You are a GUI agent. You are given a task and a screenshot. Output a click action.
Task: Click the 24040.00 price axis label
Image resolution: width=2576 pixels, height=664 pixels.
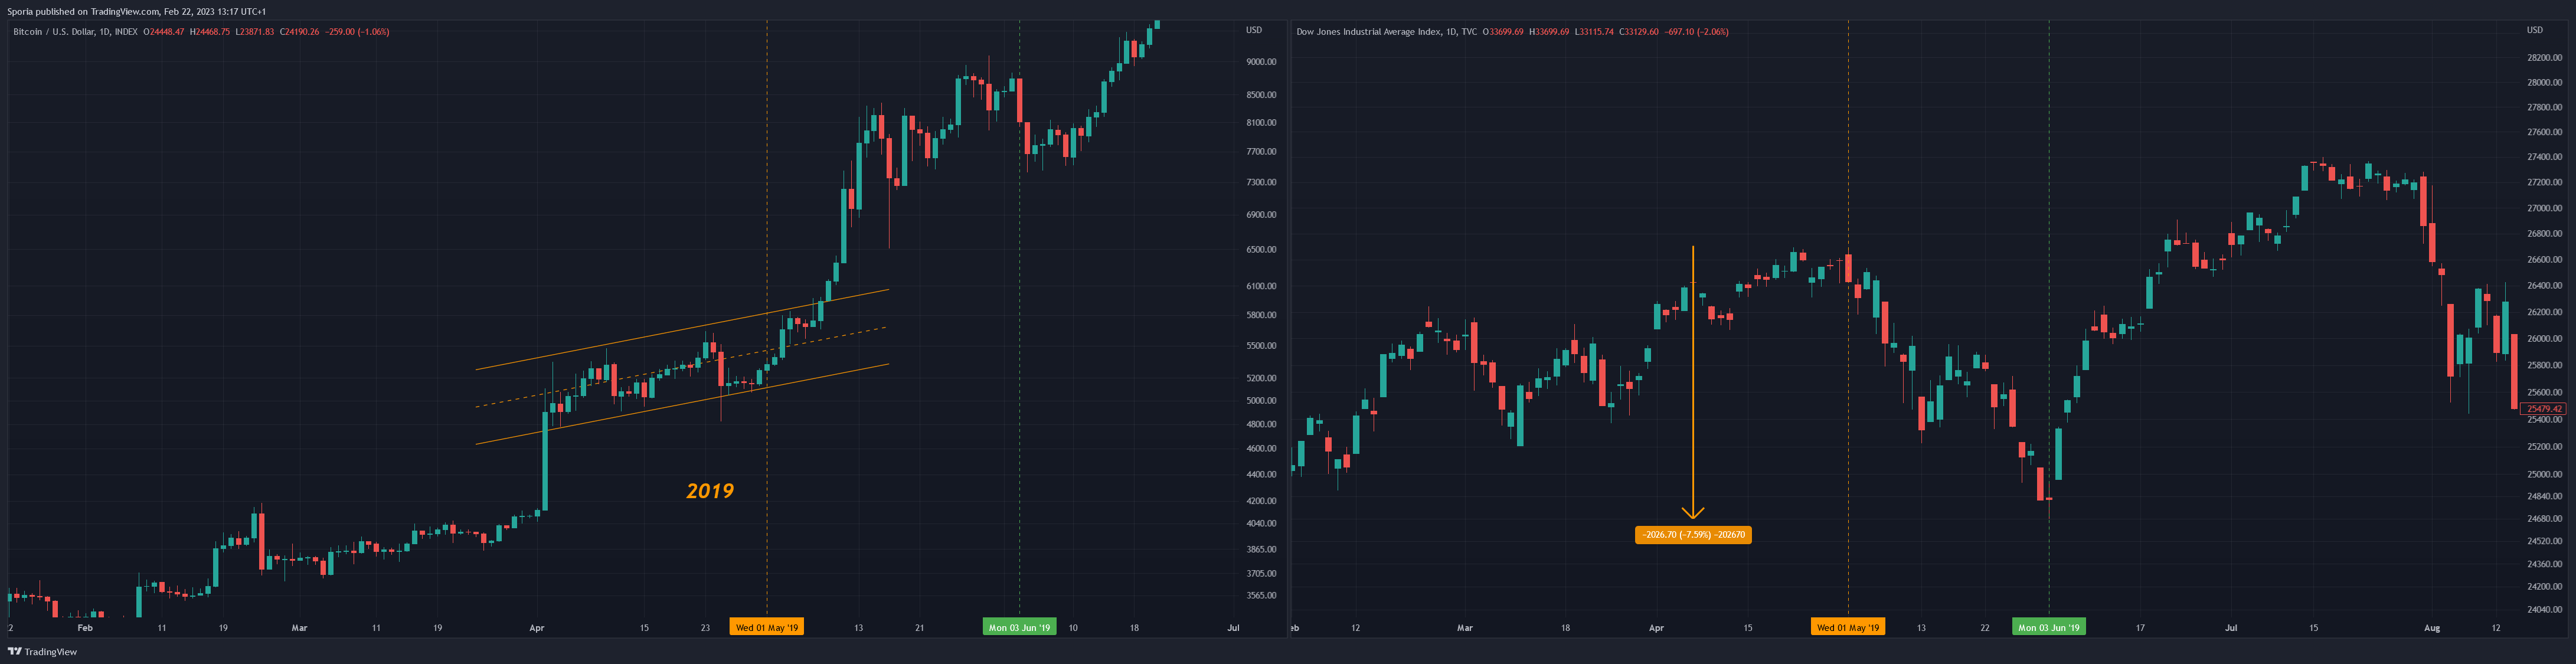(x=2545, y=609)
